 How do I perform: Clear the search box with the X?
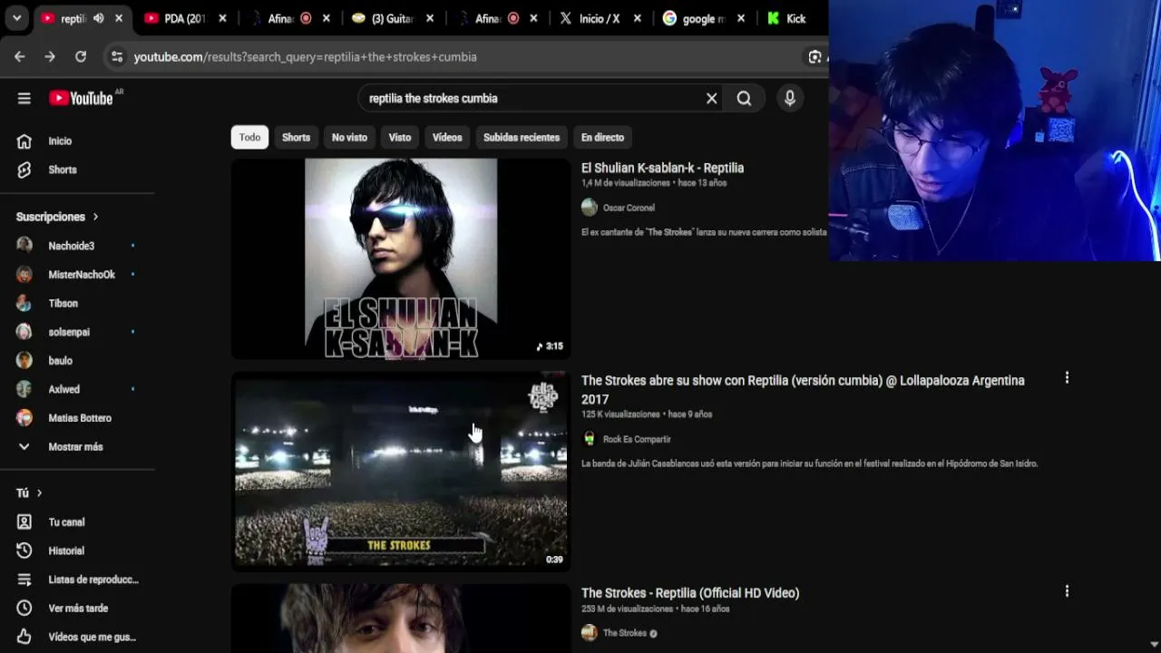pos(712,98)
